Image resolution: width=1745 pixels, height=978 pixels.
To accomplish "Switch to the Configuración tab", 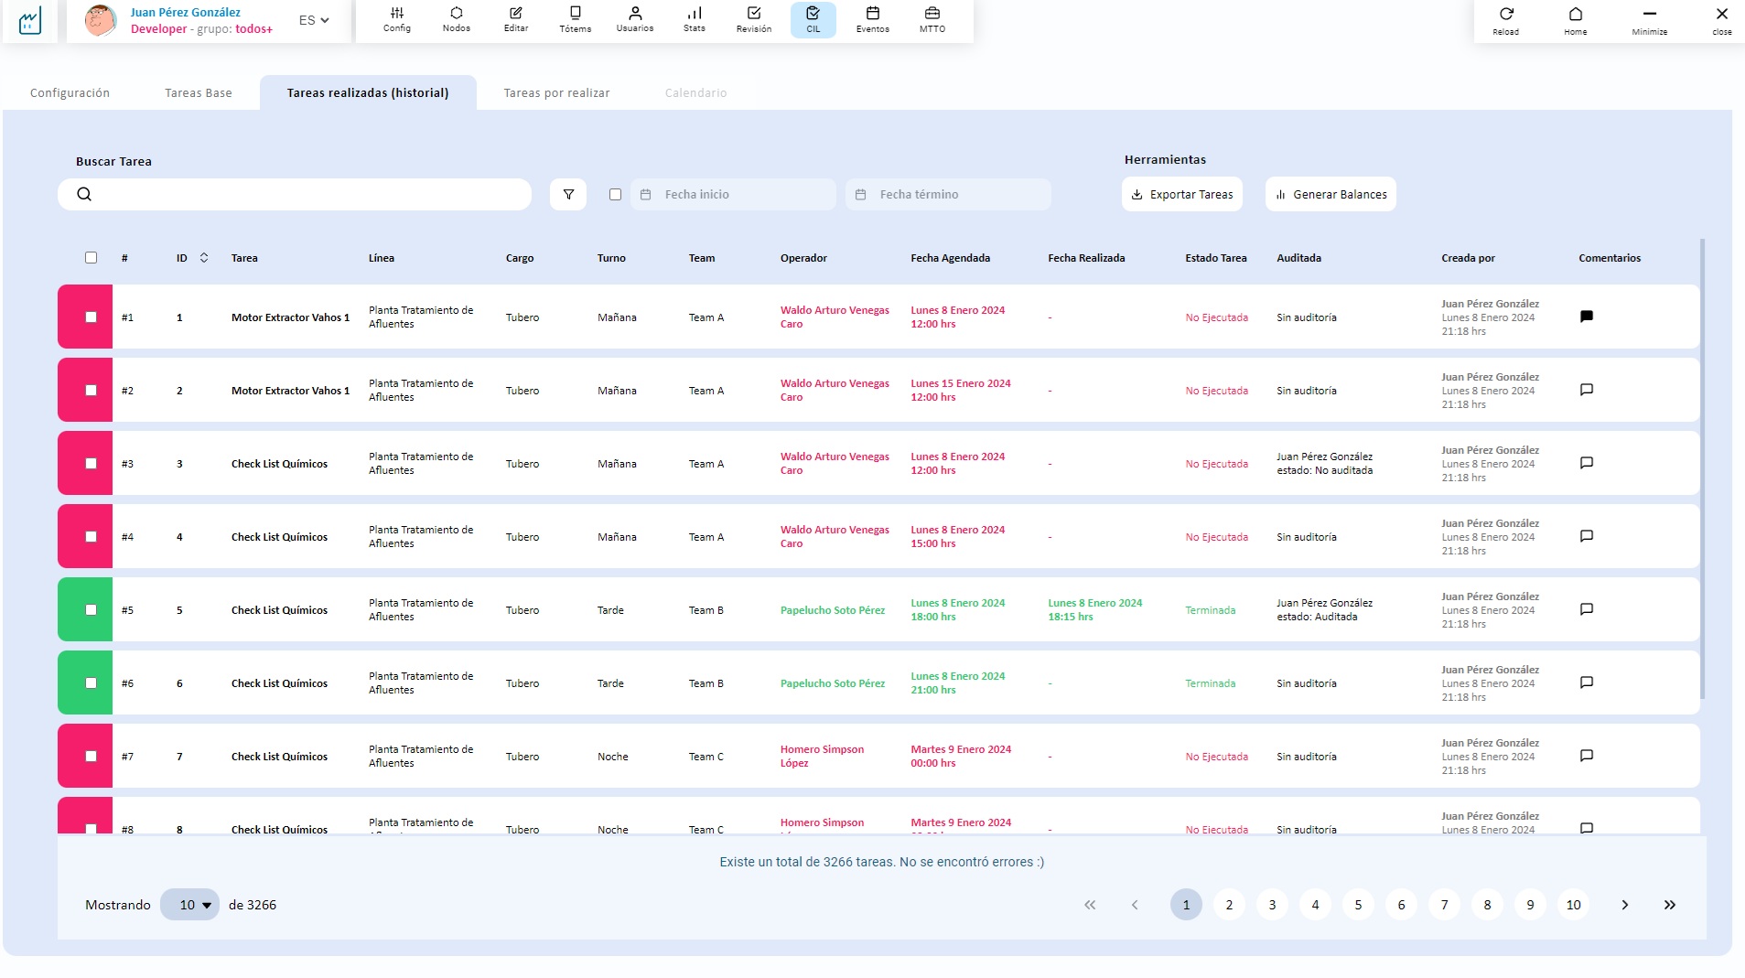I will tap(70, 92).
